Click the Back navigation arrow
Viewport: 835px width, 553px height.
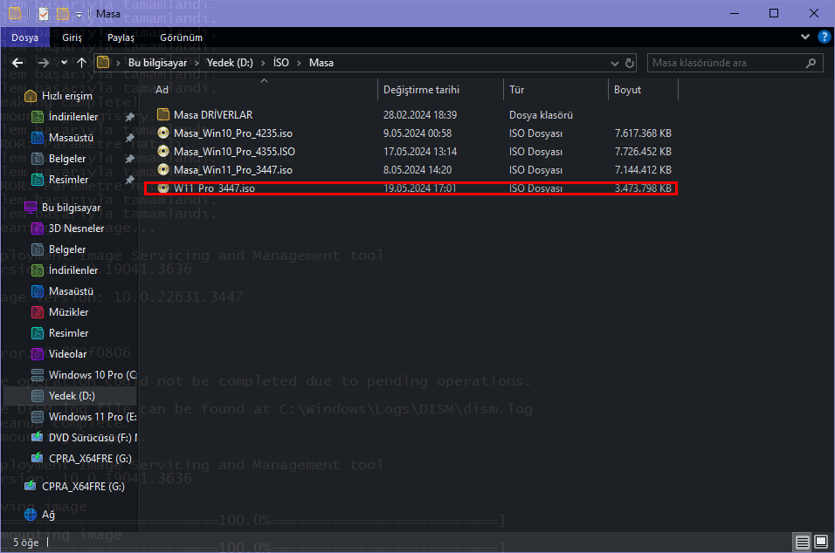(17, 63)
